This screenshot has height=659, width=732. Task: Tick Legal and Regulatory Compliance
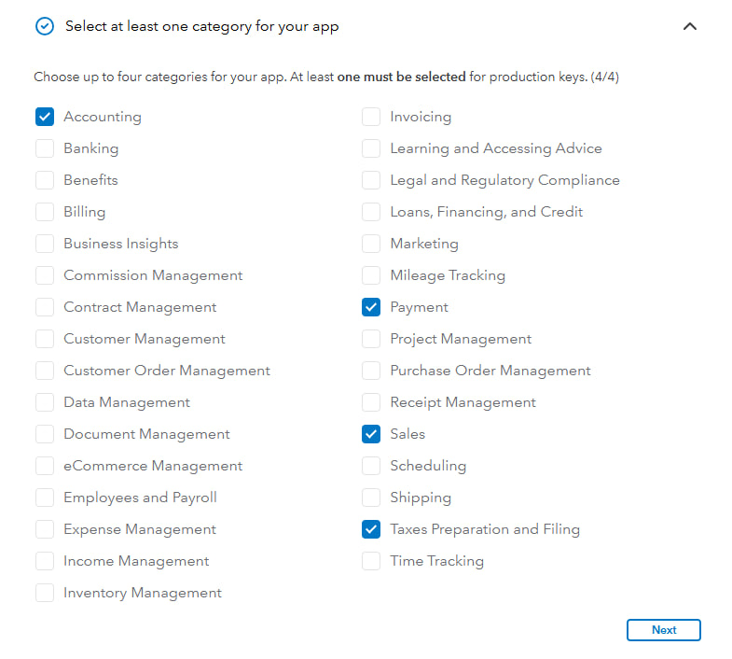pyautogui.click(x=371, y=180)
